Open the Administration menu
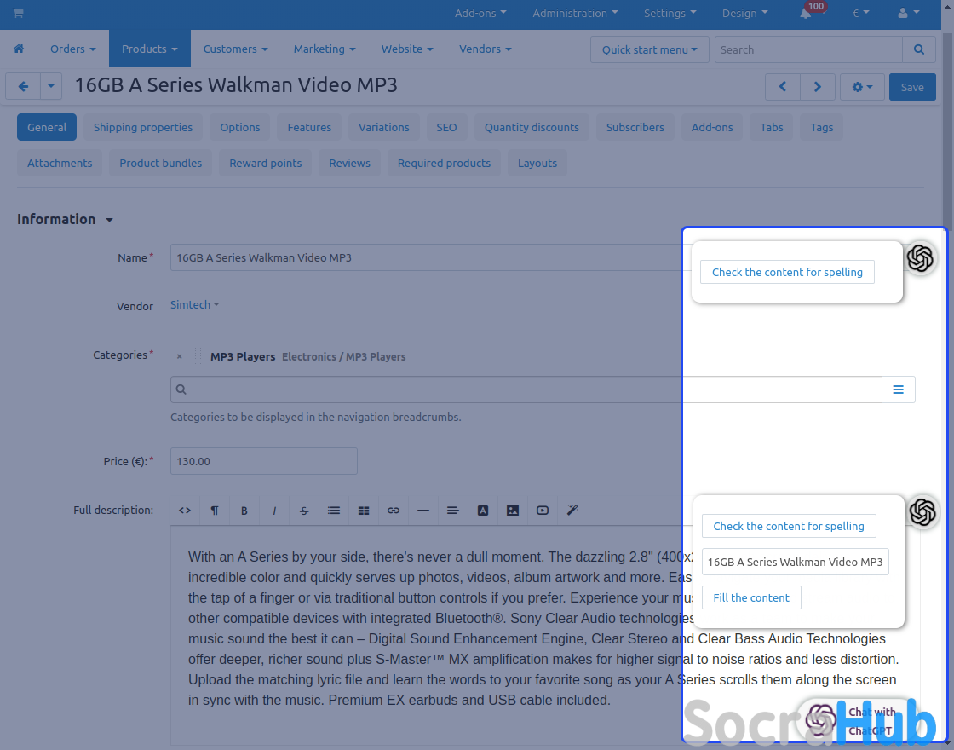Screen dimensions: 954x750 coord(575,13)
